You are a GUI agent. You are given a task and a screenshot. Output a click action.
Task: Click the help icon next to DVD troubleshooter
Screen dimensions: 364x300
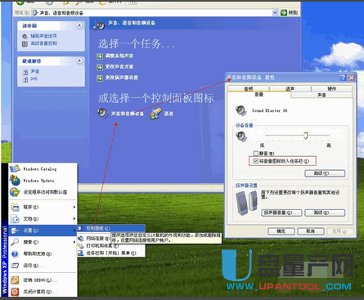[25, 79]
